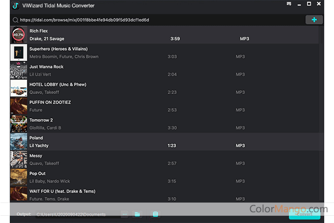The width and height of the screenshot is (334, 223).
Task: Click the Superhero album thumbnail
Action: 18,53
